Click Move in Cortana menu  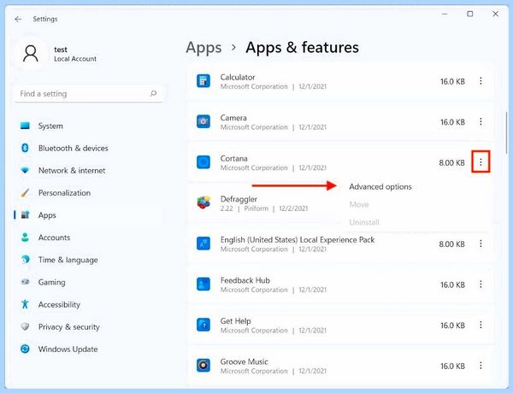point(359,205)
